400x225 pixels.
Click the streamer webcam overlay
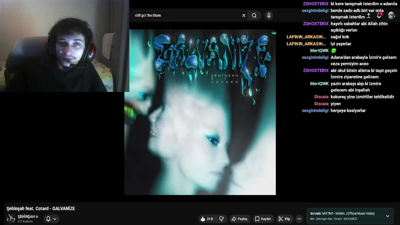64,46
